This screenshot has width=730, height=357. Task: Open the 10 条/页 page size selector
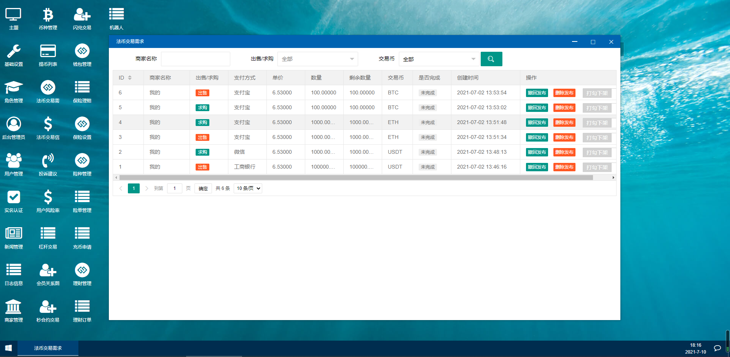click(248, 188)
